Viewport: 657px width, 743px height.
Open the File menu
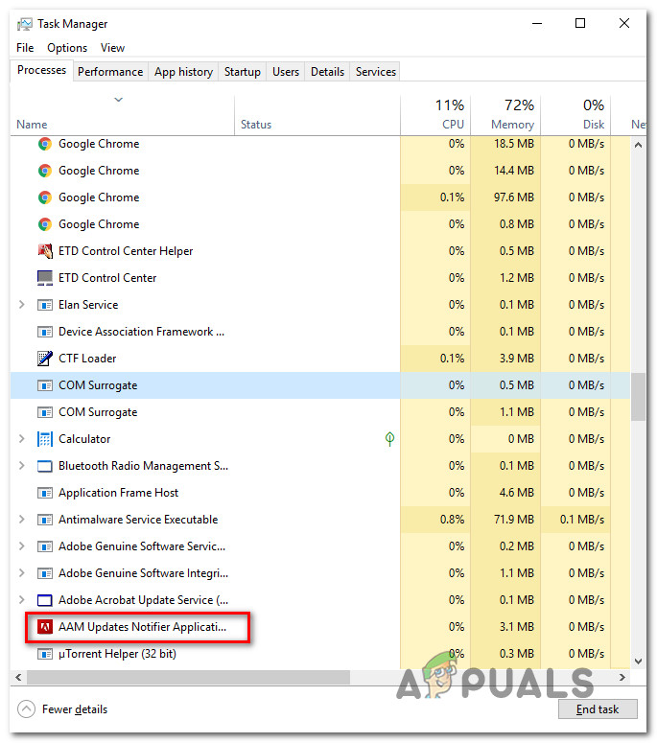pyautogui.click(x=25, y=48)
